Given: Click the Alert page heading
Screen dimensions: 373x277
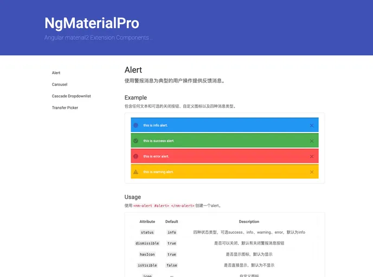Looking at the screenshot, I should click(133, 70).
